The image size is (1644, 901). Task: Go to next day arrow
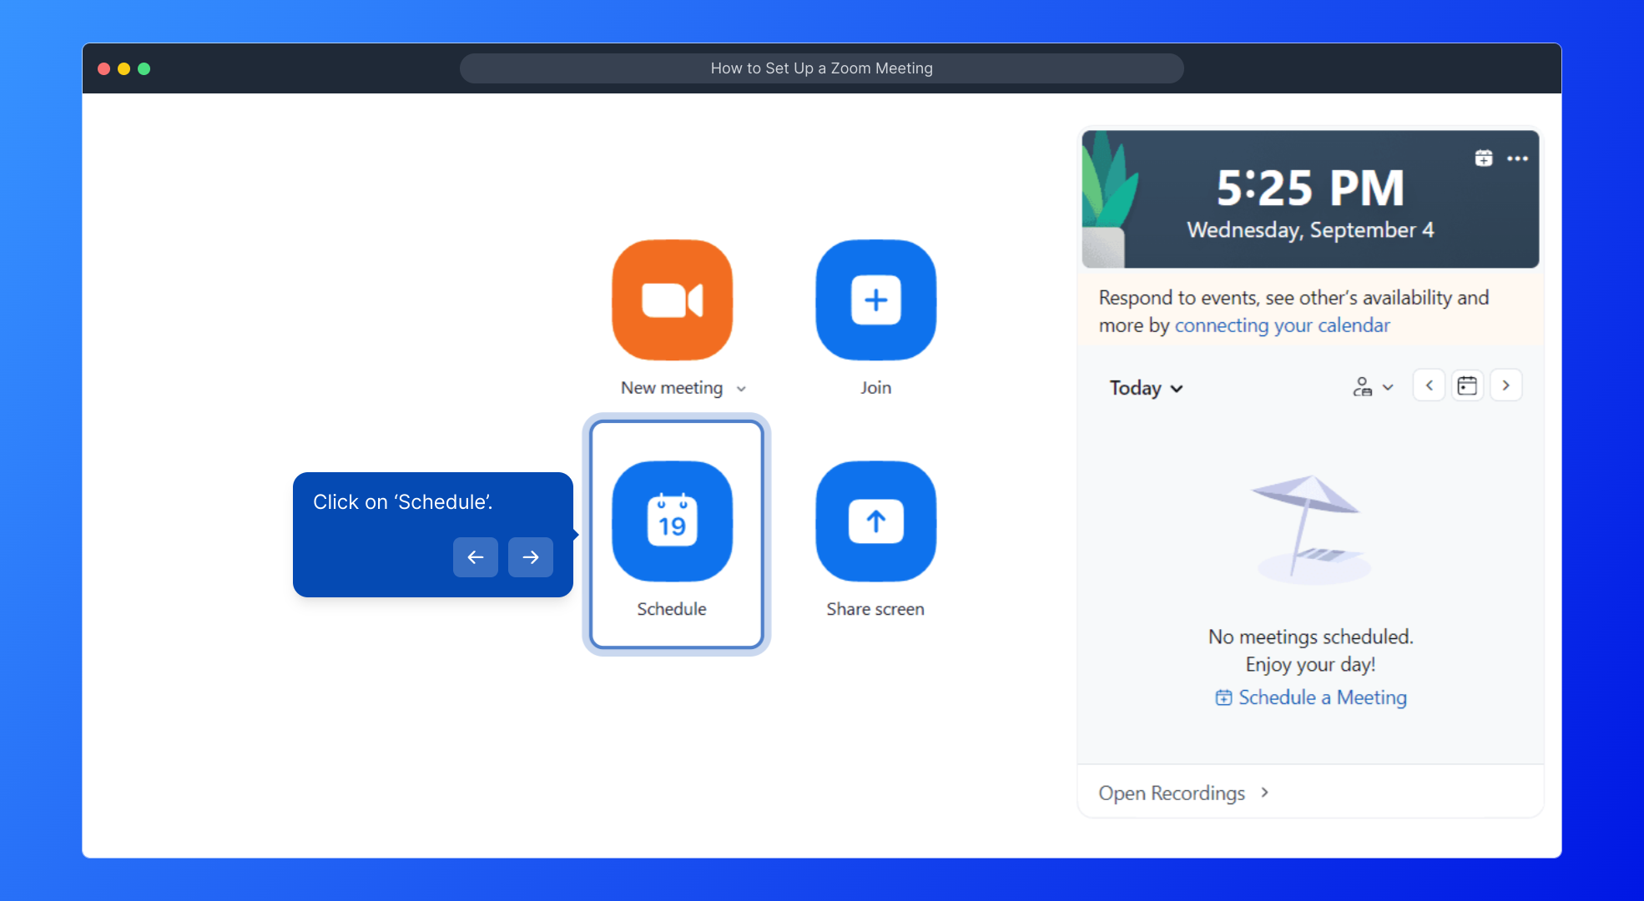point(1505,385)
